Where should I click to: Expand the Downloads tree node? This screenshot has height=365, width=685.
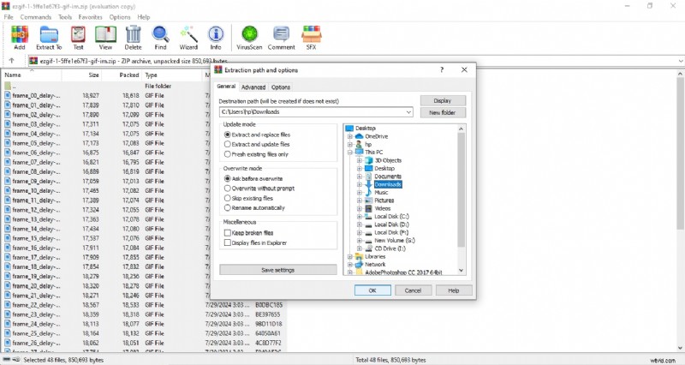(359, 184)
